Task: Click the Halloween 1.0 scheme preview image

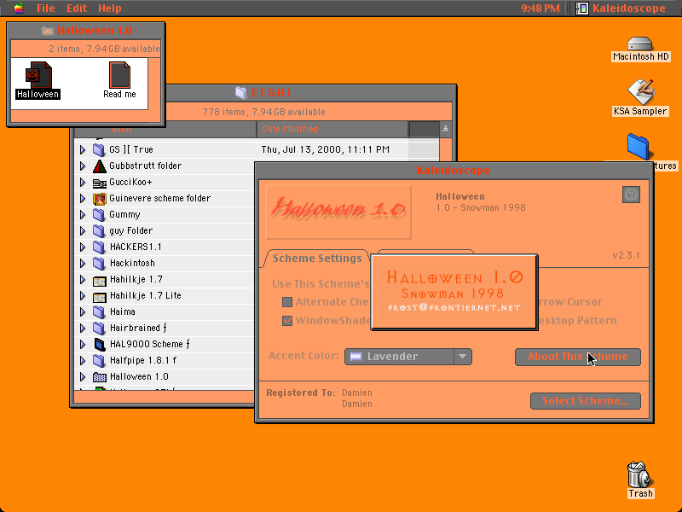Action: click(x=338, y=212)
